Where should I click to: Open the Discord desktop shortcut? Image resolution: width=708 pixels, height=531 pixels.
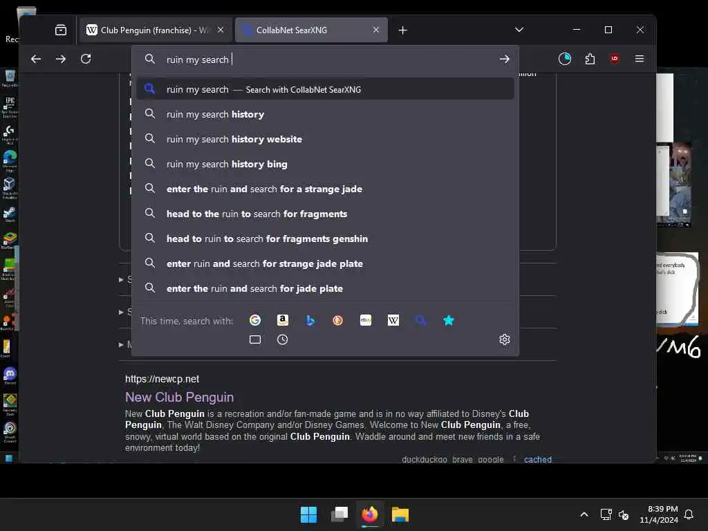point(10,375)
